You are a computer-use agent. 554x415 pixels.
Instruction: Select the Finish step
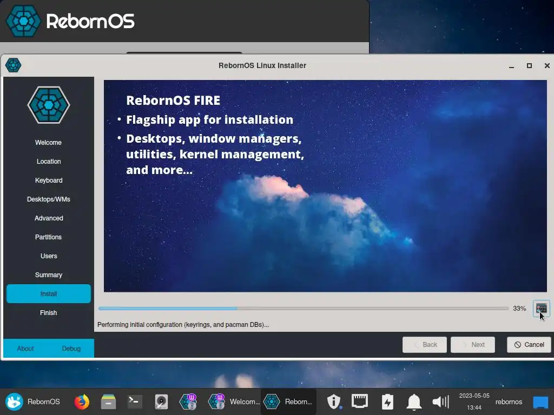[x=48, y=313]
